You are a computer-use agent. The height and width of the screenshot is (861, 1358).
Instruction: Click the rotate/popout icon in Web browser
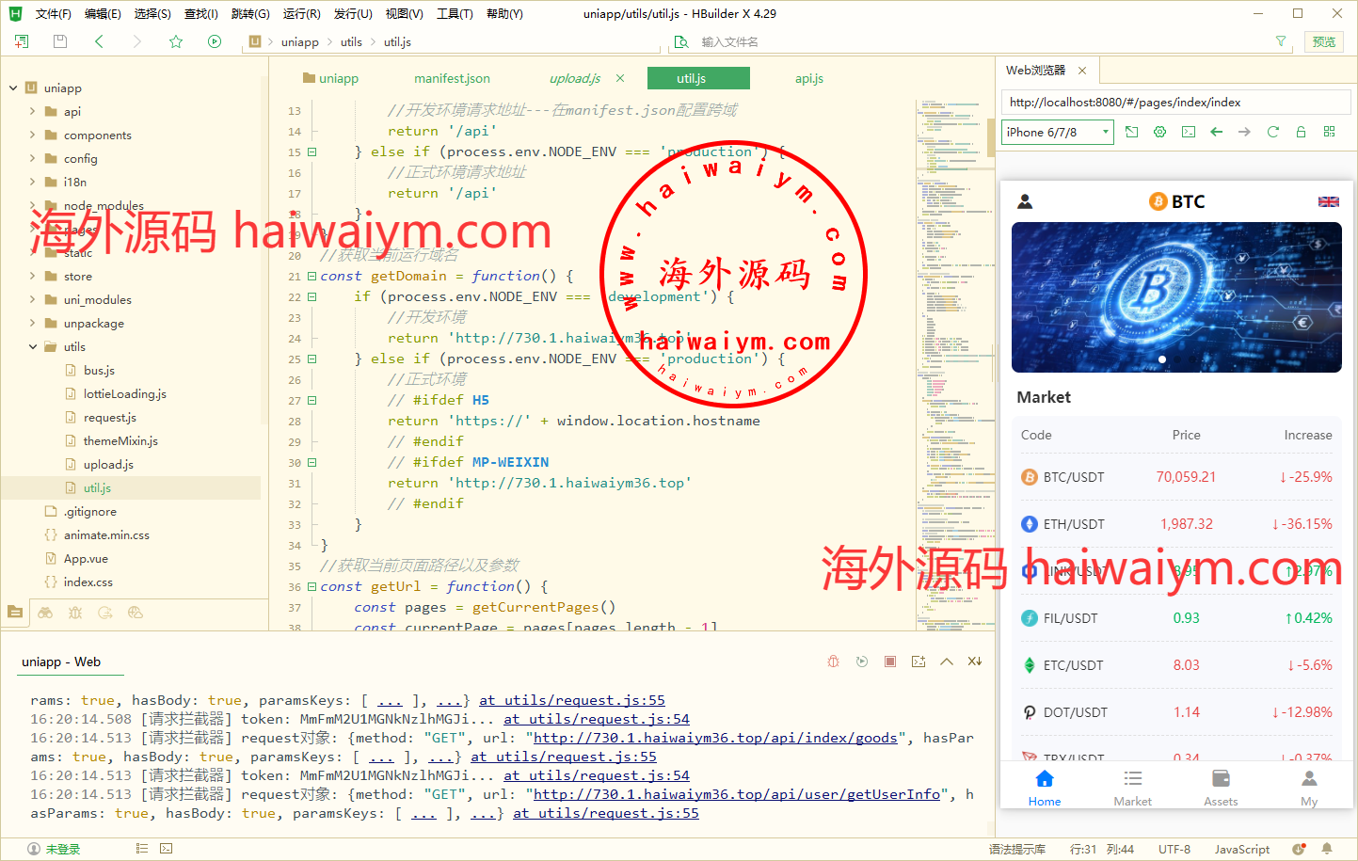pyautogui.click(x=1132, y=132)
